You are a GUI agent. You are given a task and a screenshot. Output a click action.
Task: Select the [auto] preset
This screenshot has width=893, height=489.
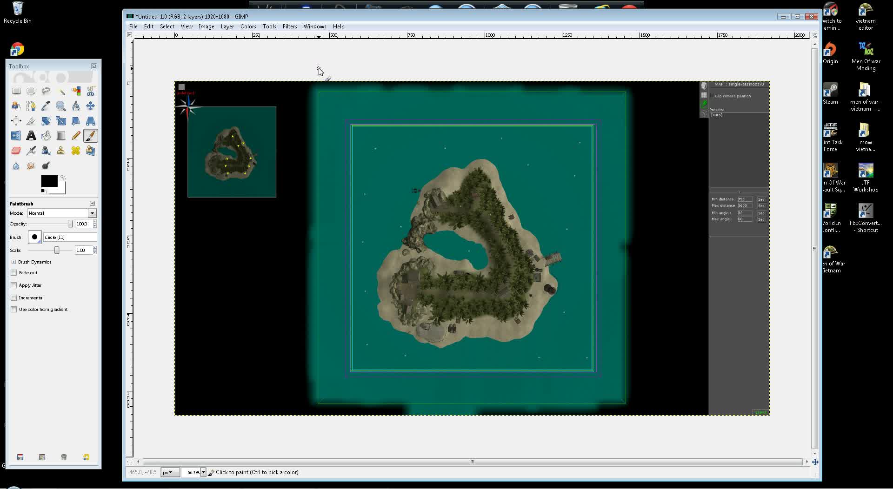tap(716, 114)
